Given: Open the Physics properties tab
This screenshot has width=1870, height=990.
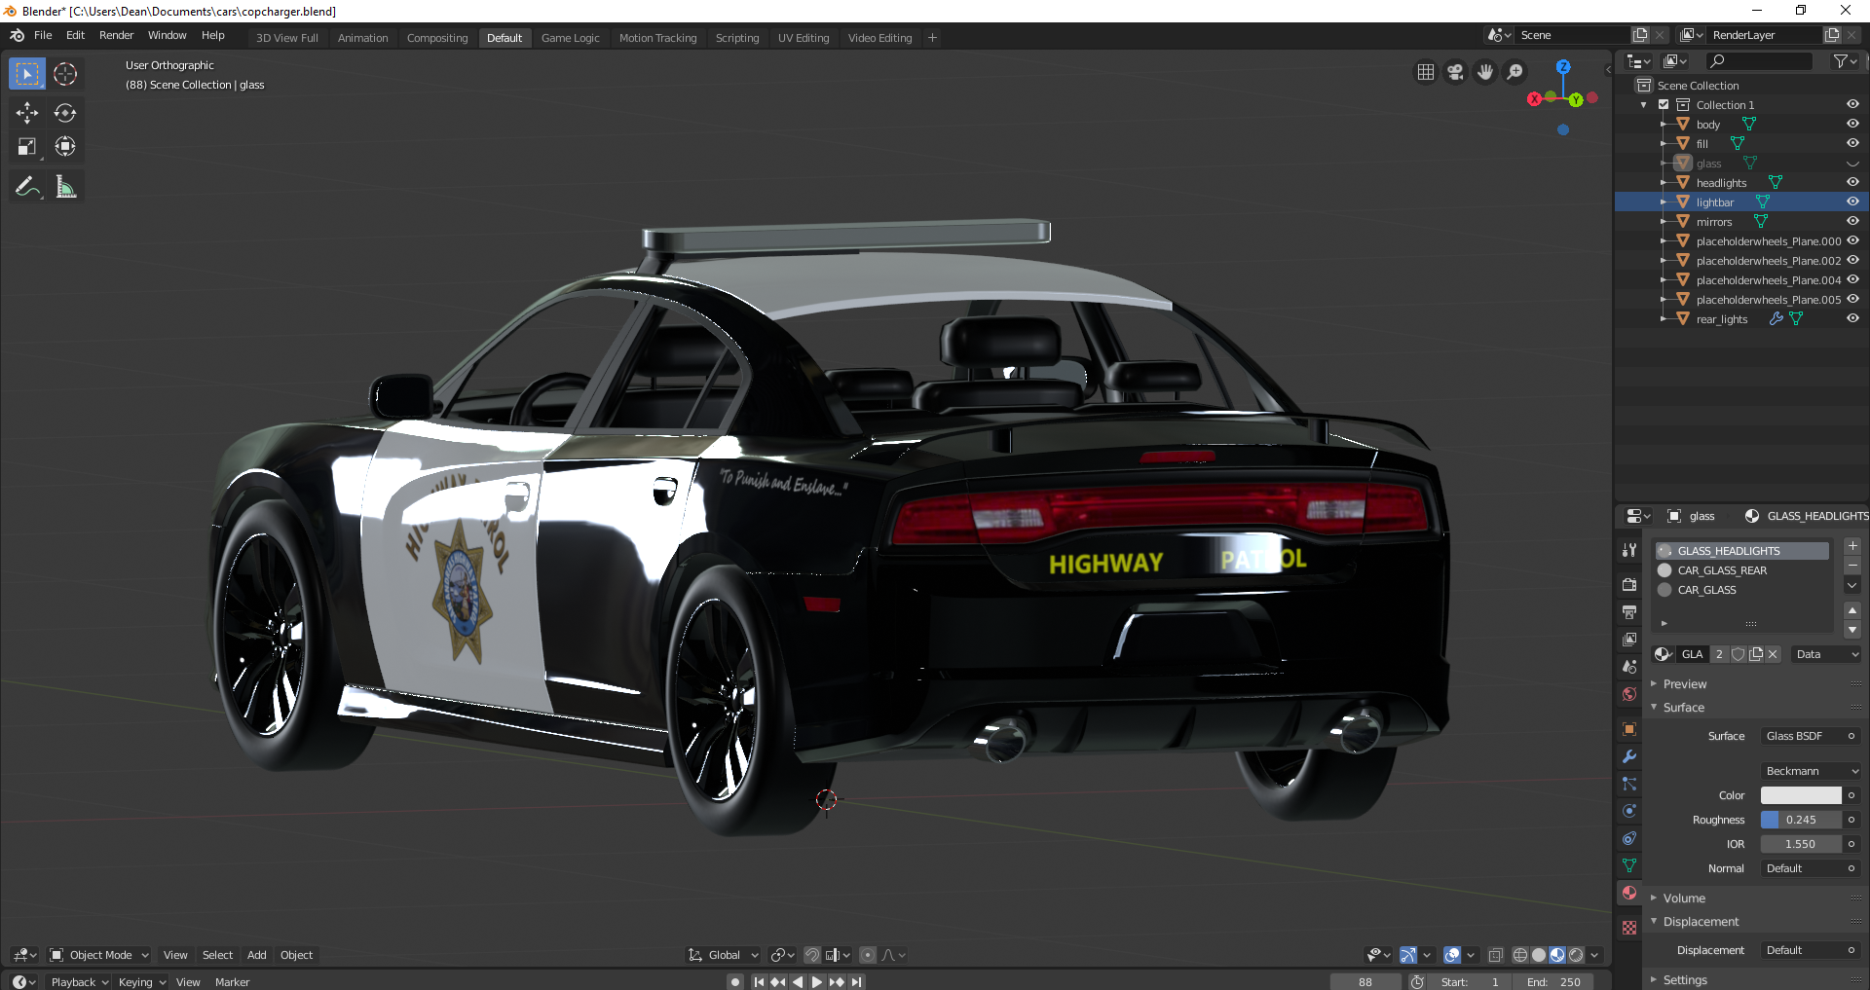Looking at the screenshot, I should pos(1629,811).
